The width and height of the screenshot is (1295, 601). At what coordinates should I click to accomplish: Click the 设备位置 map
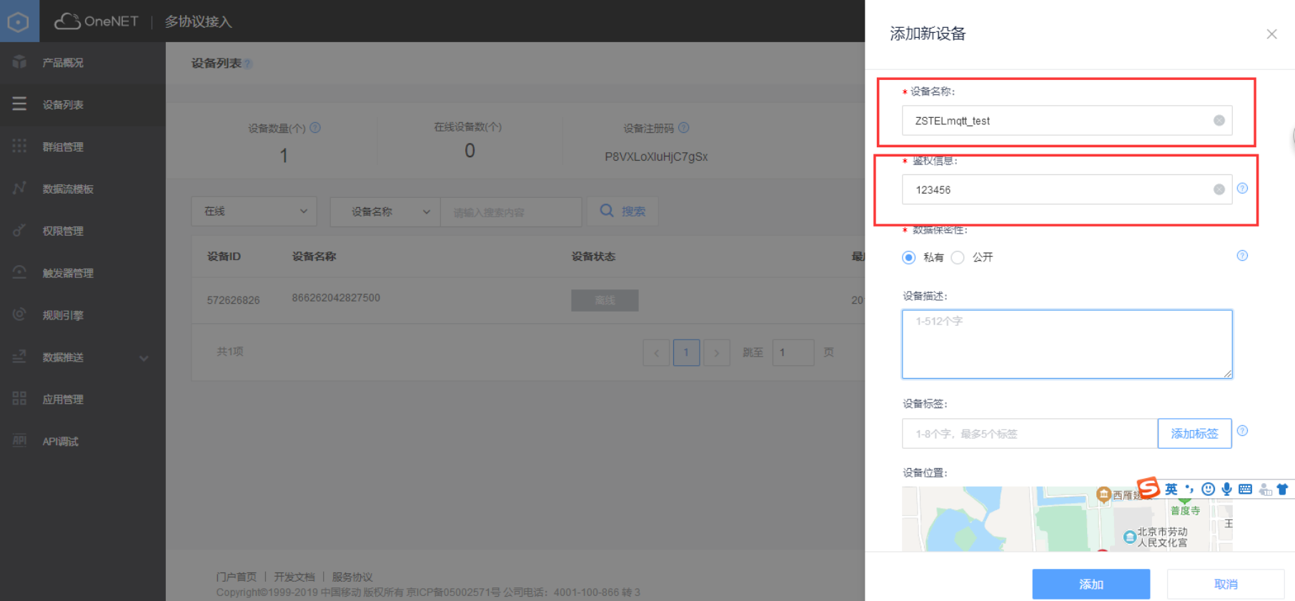(x=1067, y=519)
